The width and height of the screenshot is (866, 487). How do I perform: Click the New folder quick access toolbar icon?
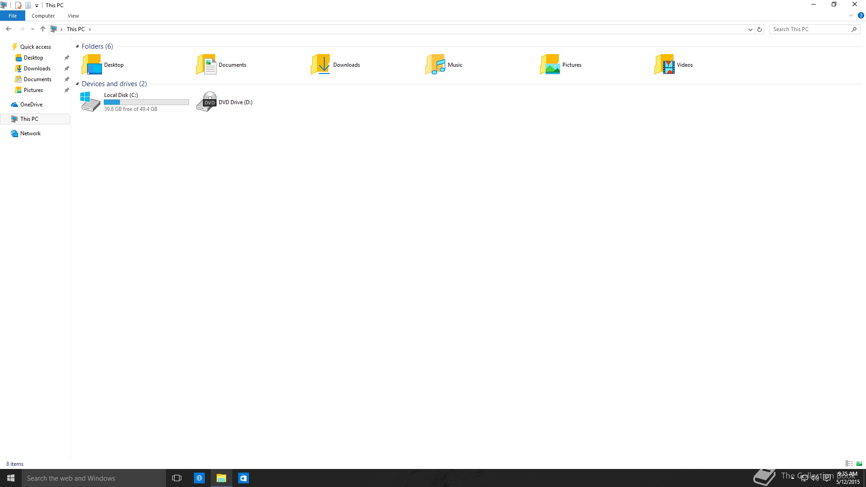pyautogui.click(x=28, y=5)
